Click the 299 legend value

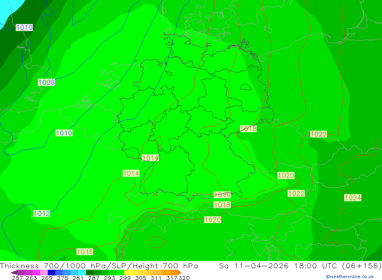[125, 278]
